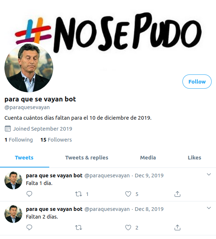216x239 pixels.
Task: Select the Likes tab
Action: click(x=194, y=158)
